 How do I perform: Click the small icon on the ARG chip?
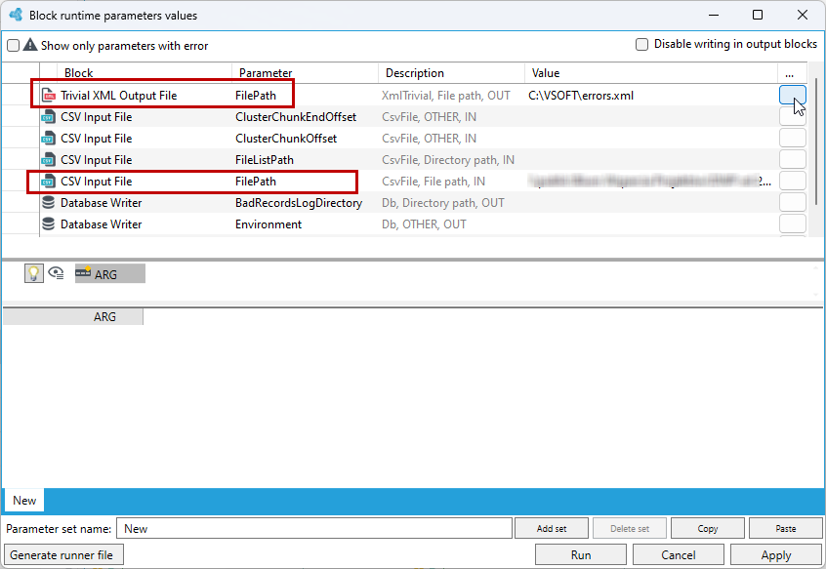pyautogui.click(x=83, y=272)
